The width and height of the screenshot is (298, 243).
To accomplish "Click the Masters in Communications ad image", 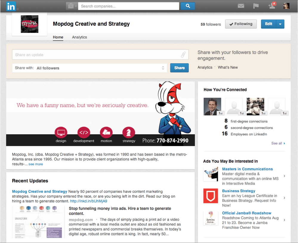I will 211,174.
